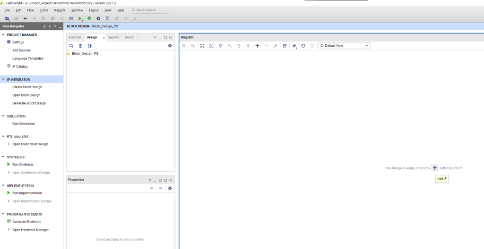Click Zoom Out icon in Diagram toolbar
The width and height of the screenshot is (484, 249).
click(x=193, y=46)
